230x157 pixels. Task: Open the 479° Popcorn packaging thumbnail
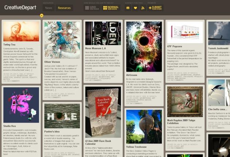(x=185, y=32)
